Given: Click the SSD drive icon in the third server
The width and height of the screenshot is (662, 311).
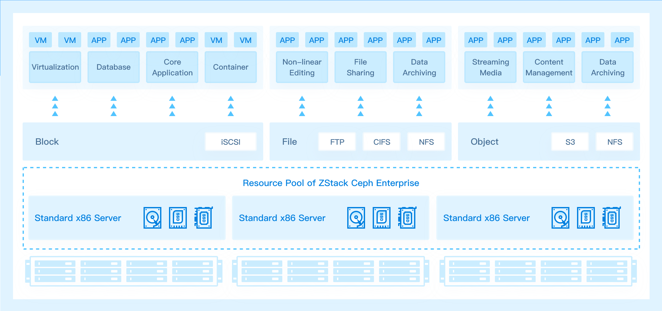Looking at the screenshot, I should [586, 218].
